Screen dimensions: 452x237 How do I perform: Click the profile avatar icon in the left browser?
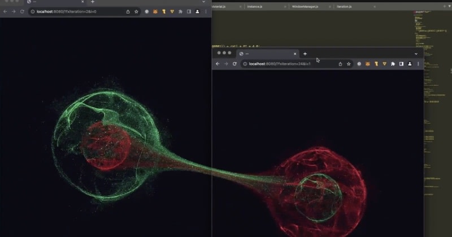click(197, 11)
